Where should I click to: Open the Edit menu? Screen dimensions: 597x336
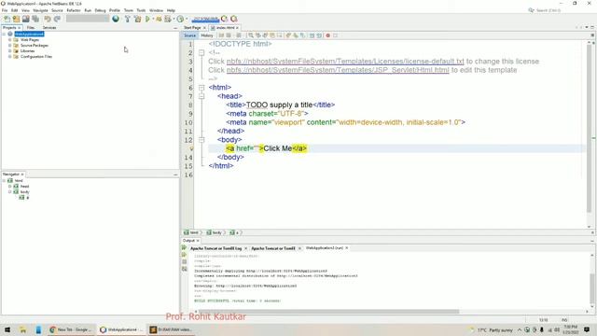pos(15,10)
